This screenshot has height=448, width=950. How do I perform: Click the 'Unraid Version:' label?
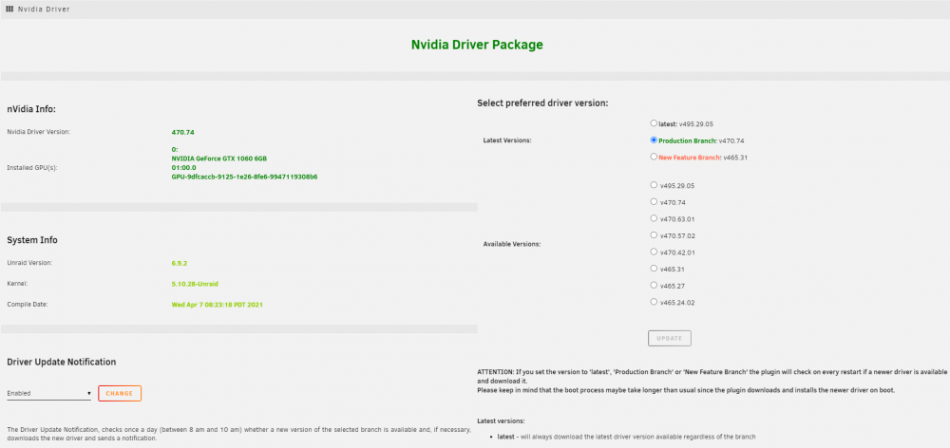pos(29,263)
